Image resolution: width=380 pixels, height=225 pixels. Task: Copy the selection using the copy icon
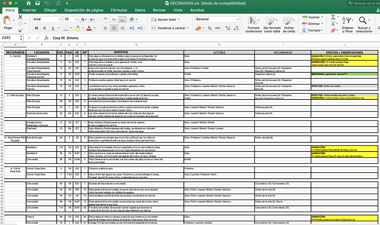coord(20,23)
